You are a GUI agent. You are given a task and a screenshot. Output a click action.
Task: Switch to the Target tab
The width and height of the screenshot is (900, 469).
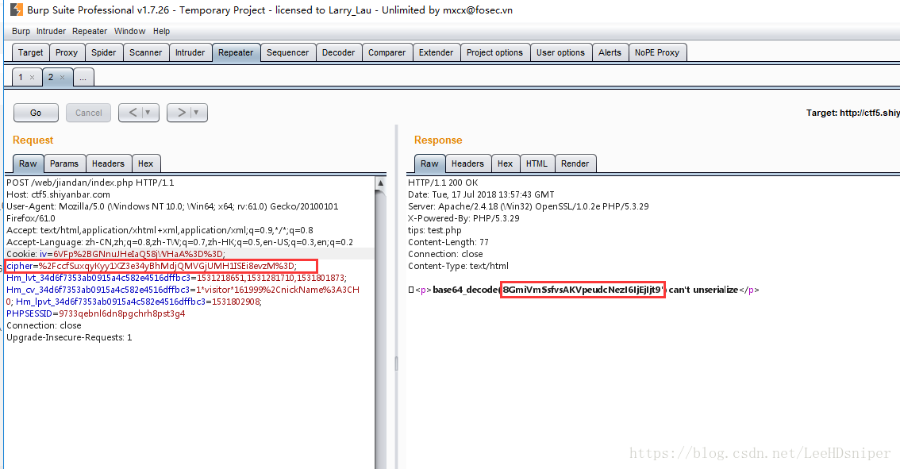tap(30, 52)
